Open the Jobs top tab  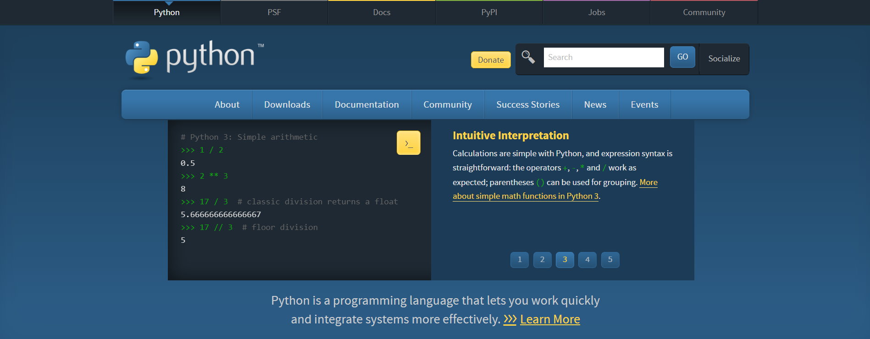tap(597, 12)
